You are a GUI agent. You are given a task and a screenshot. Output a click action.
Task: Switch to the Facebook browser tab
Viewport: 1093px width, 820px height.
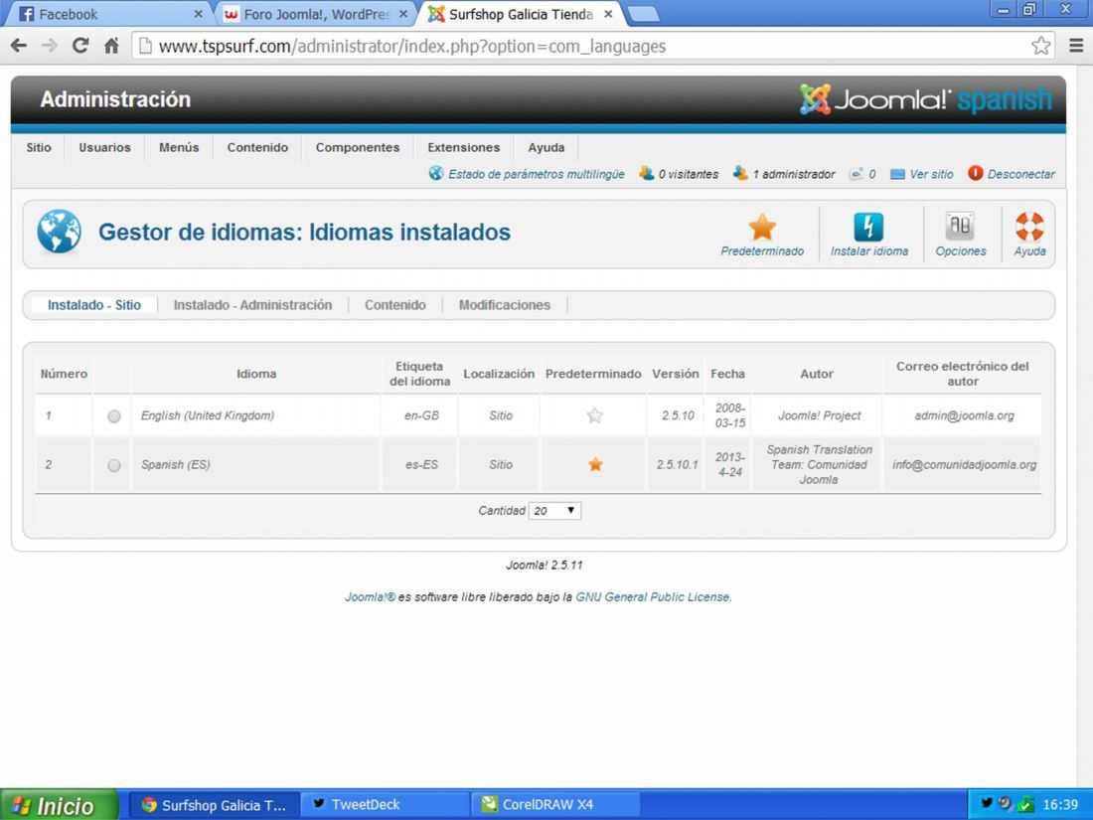tap(110, 14)
